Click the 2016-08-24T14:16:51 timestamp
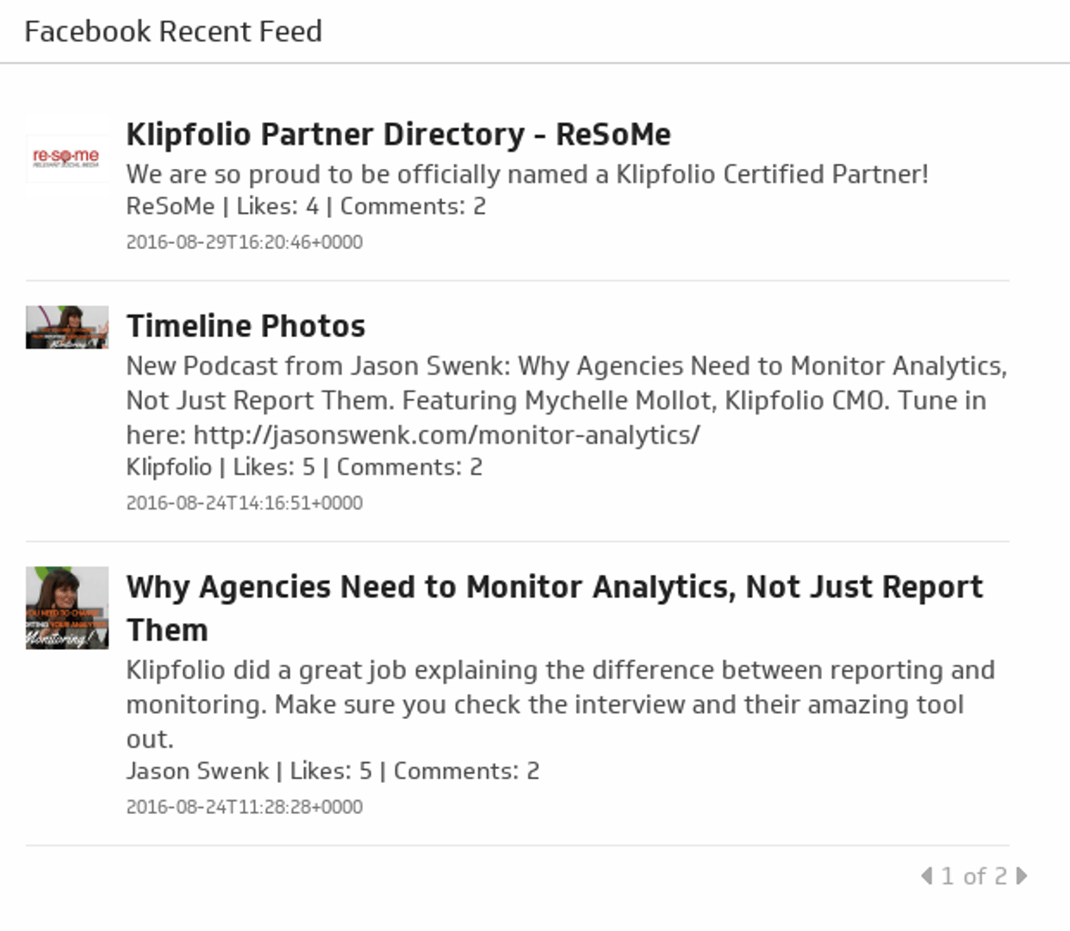The height and width of the screenshot is (931, 1070). pos(244,503)
